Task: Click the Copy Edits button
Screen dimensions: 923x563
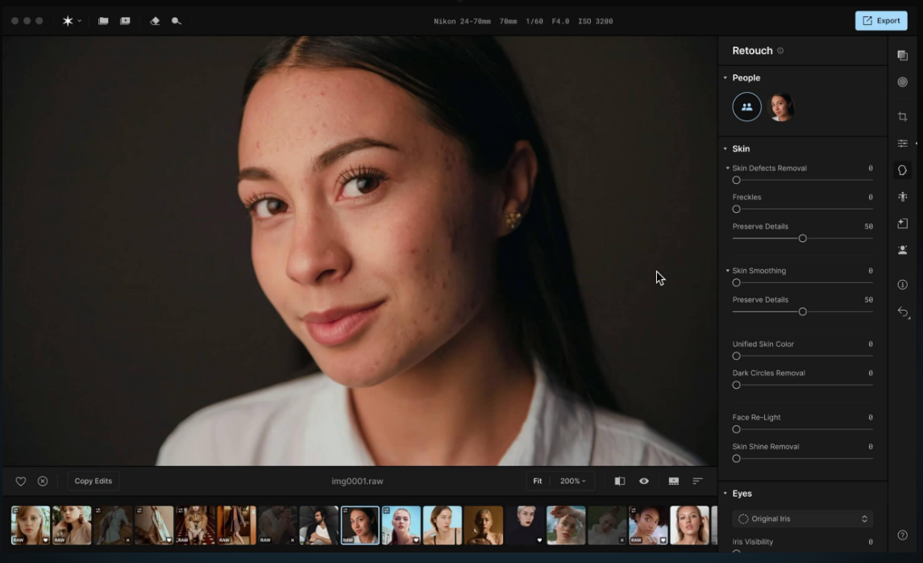Action: pos(94,482)
